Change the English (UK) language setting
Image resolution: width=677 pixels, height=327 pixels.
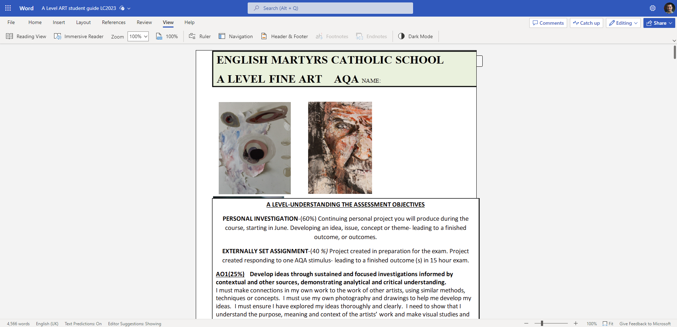click(47, 324)
